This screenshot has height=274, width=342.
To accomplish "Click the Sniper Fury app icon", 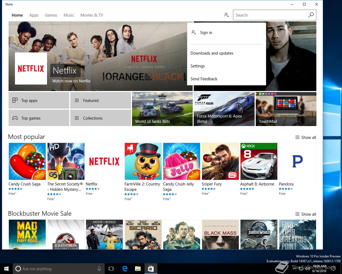I will pos(220,161).
